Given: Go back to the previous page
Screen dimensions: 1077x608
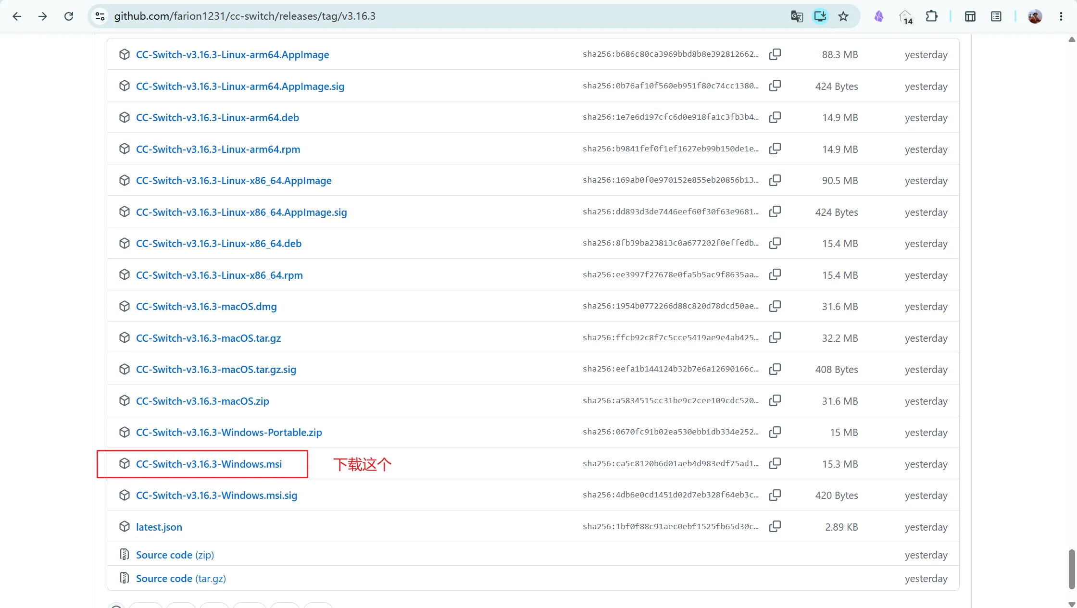Looking at the screenshot, I should [x=17, y=16].
